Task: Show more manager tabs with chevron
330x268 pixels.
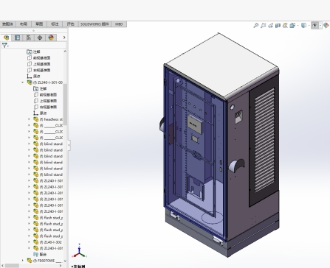Action: click(x=64, y=38)
